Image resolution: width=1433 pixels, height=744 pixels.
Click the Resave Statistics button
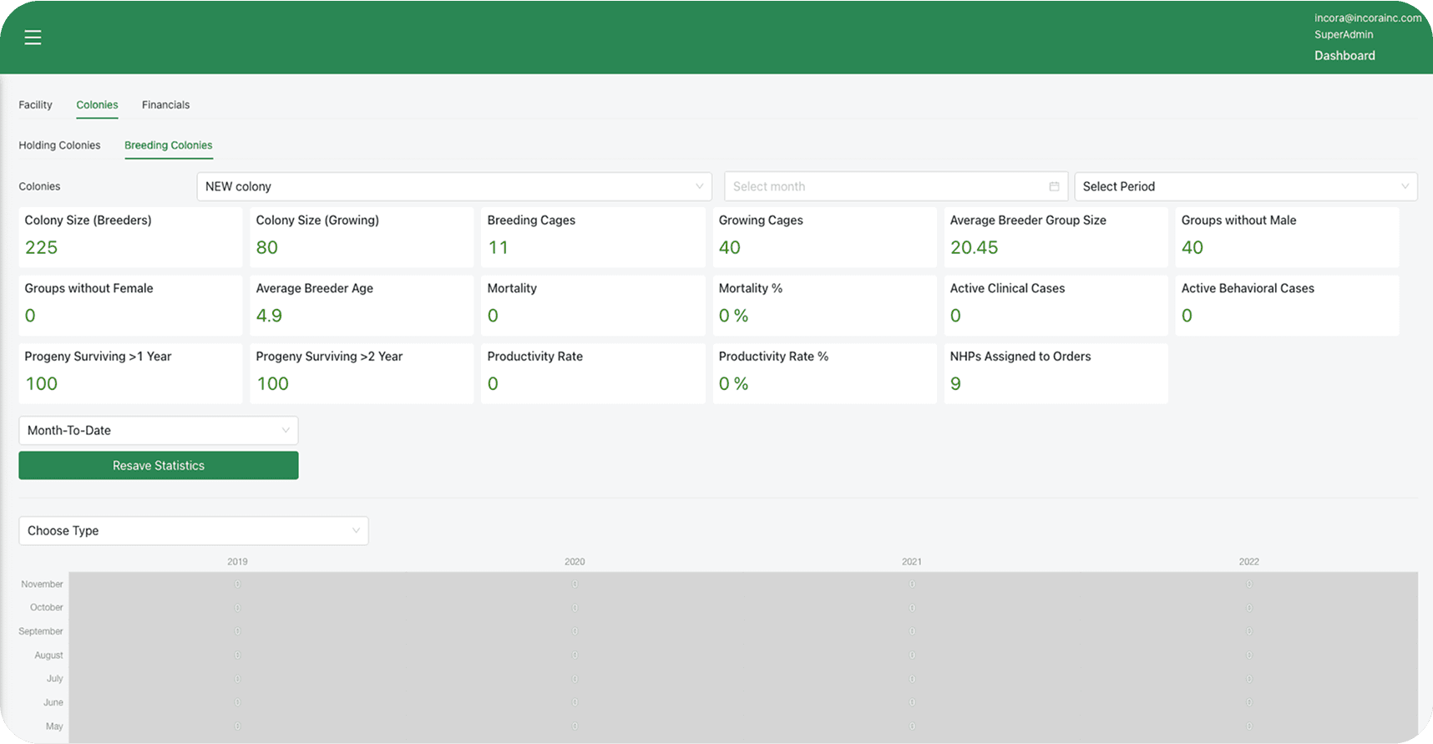tap(158, 465)
